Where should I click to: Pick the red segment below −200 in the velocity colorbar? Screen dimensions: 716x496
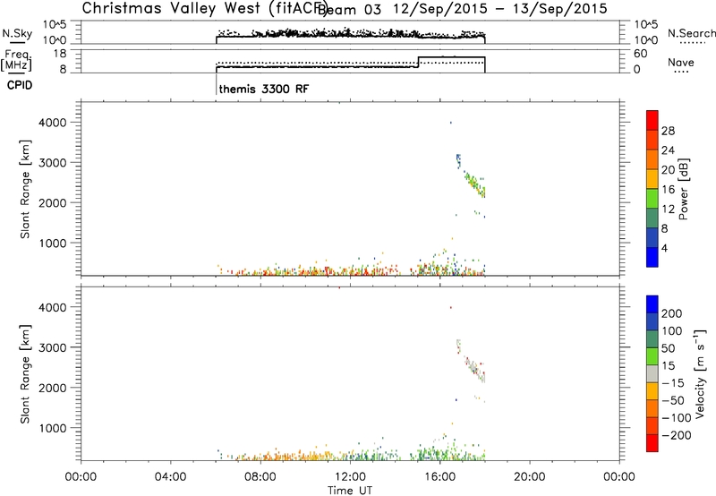[652, 443]
